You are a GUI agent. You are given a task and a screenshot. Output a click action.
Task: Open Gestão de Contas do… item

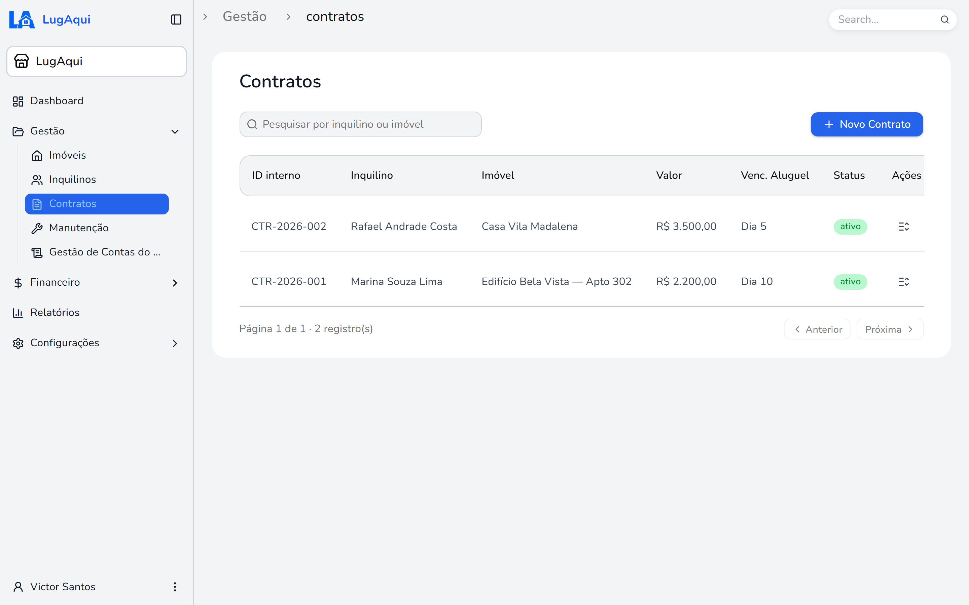(x=96, y=252)
